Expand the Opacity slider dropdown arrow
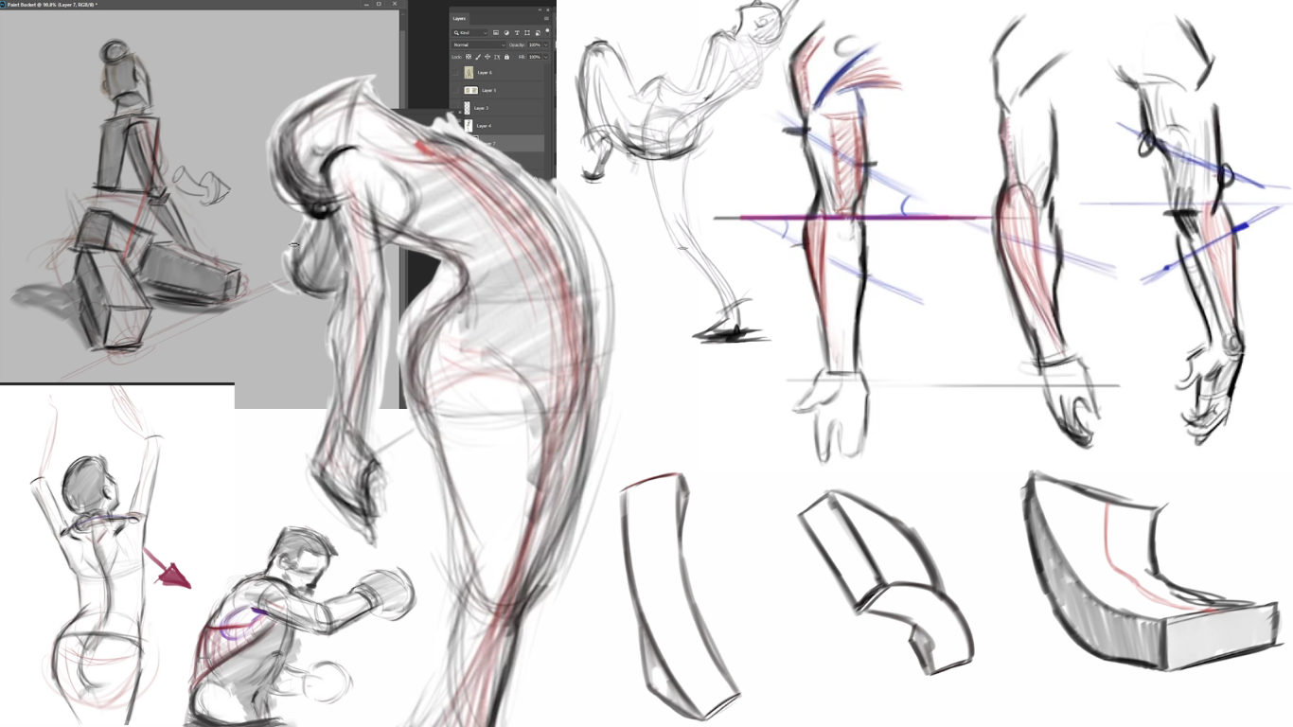The height and width of the screenshot is (727, 1293). pyautogui.click(x=546, y=44)
